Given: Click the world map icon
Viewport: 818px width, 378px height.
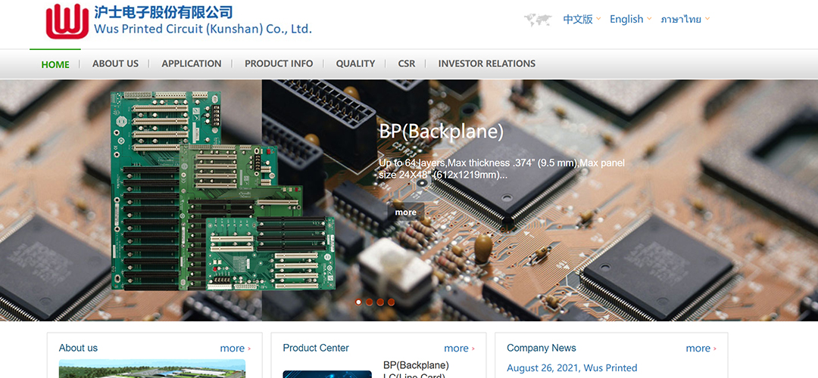Looking at the screenshot, I should [538, 20].
